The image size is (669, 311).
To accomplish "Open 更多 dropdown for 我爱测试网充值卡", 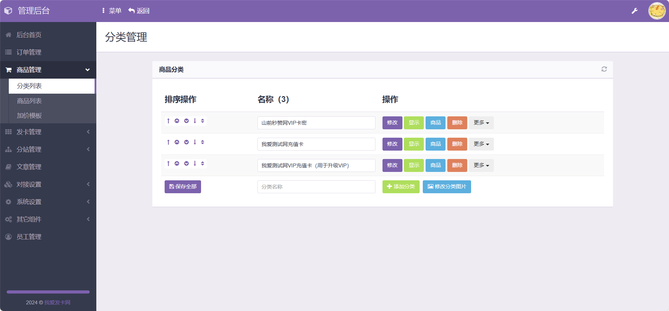I will 481,144.
